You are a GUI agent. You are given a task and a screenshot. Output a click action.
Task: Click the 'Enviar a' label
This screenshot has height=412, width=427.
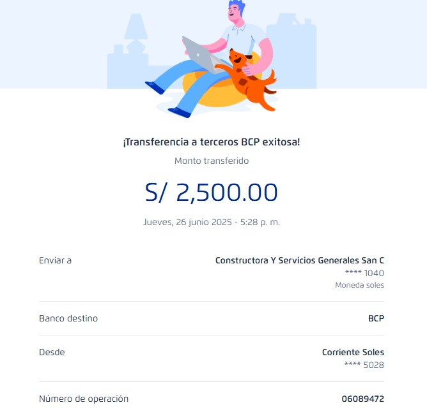pos(56,260)
